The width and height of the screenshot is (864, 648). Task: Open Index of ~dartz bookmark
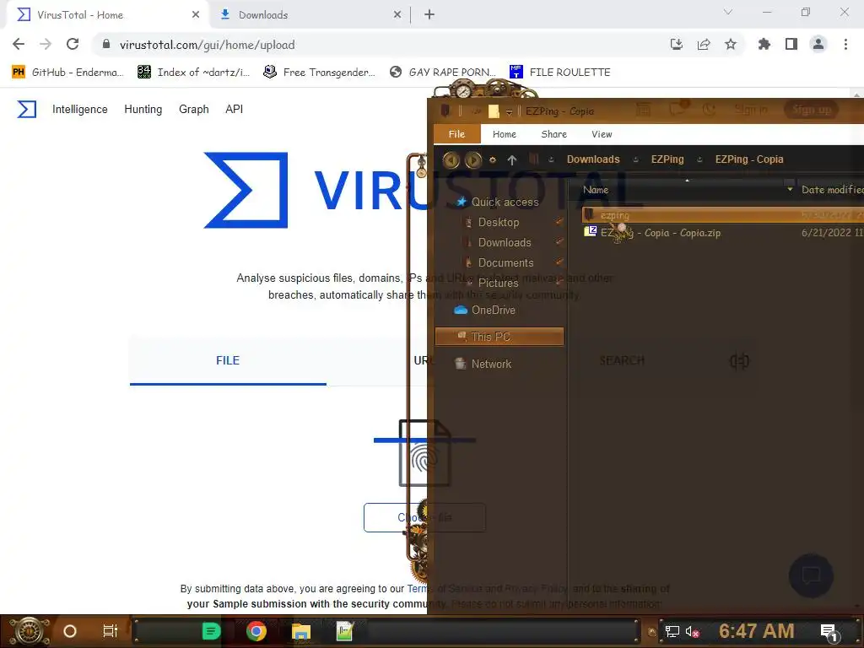(x=193, y=73)
